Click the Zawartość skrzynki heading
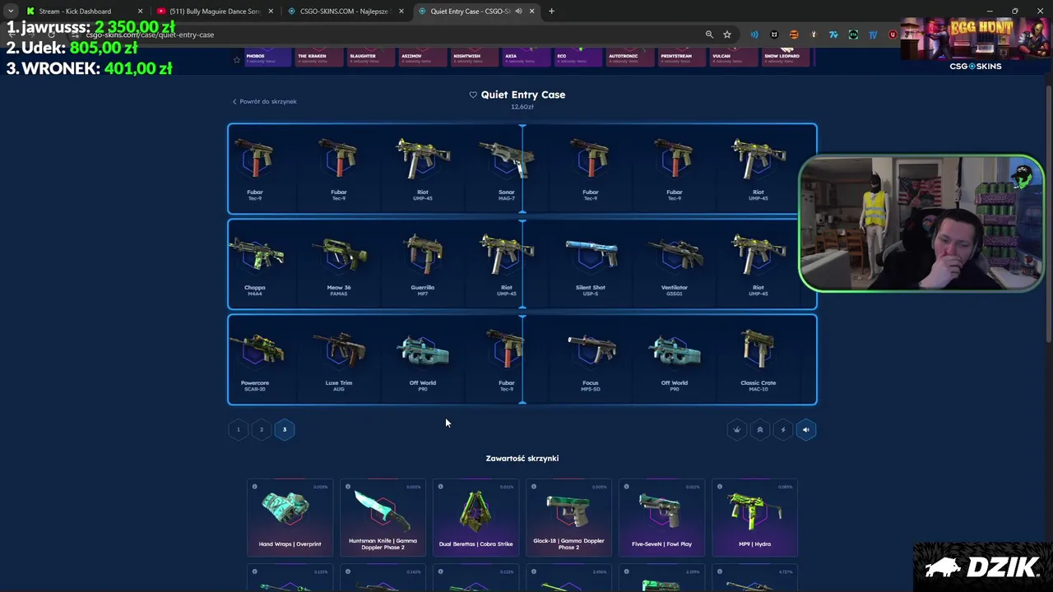 (x=522, y=458)
